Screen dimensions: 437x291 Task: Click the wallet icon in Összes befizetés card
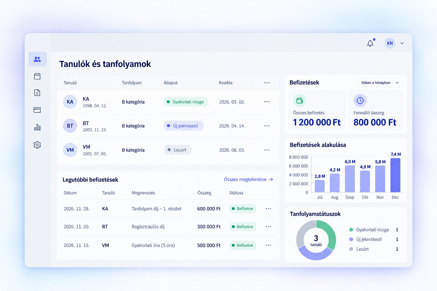300,101
